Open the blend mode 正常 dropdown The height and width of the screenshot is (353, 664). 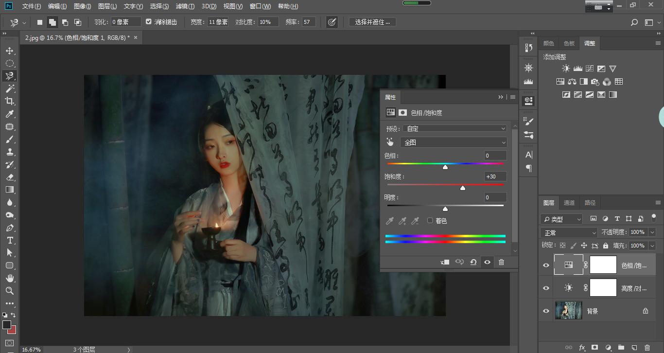click(x=568, y=232)
